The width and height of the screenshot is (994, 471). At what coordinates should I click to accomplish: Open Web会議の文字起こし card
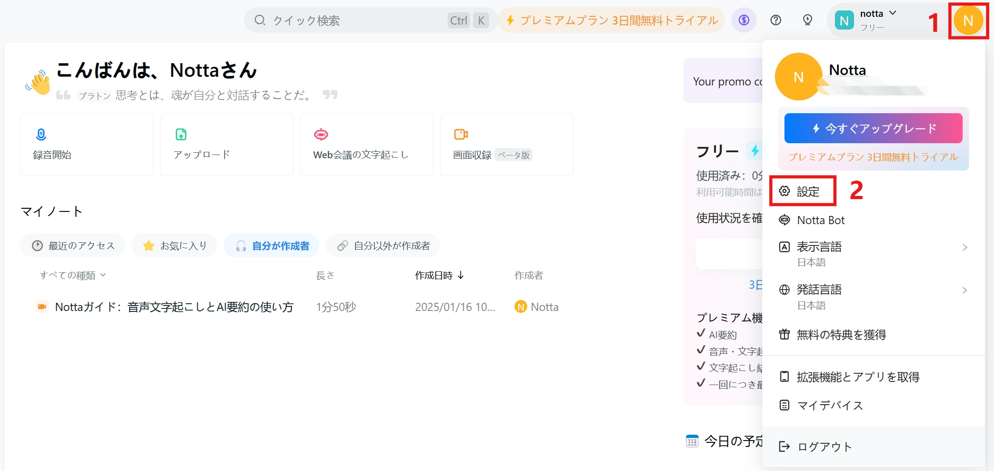point(367,145)
